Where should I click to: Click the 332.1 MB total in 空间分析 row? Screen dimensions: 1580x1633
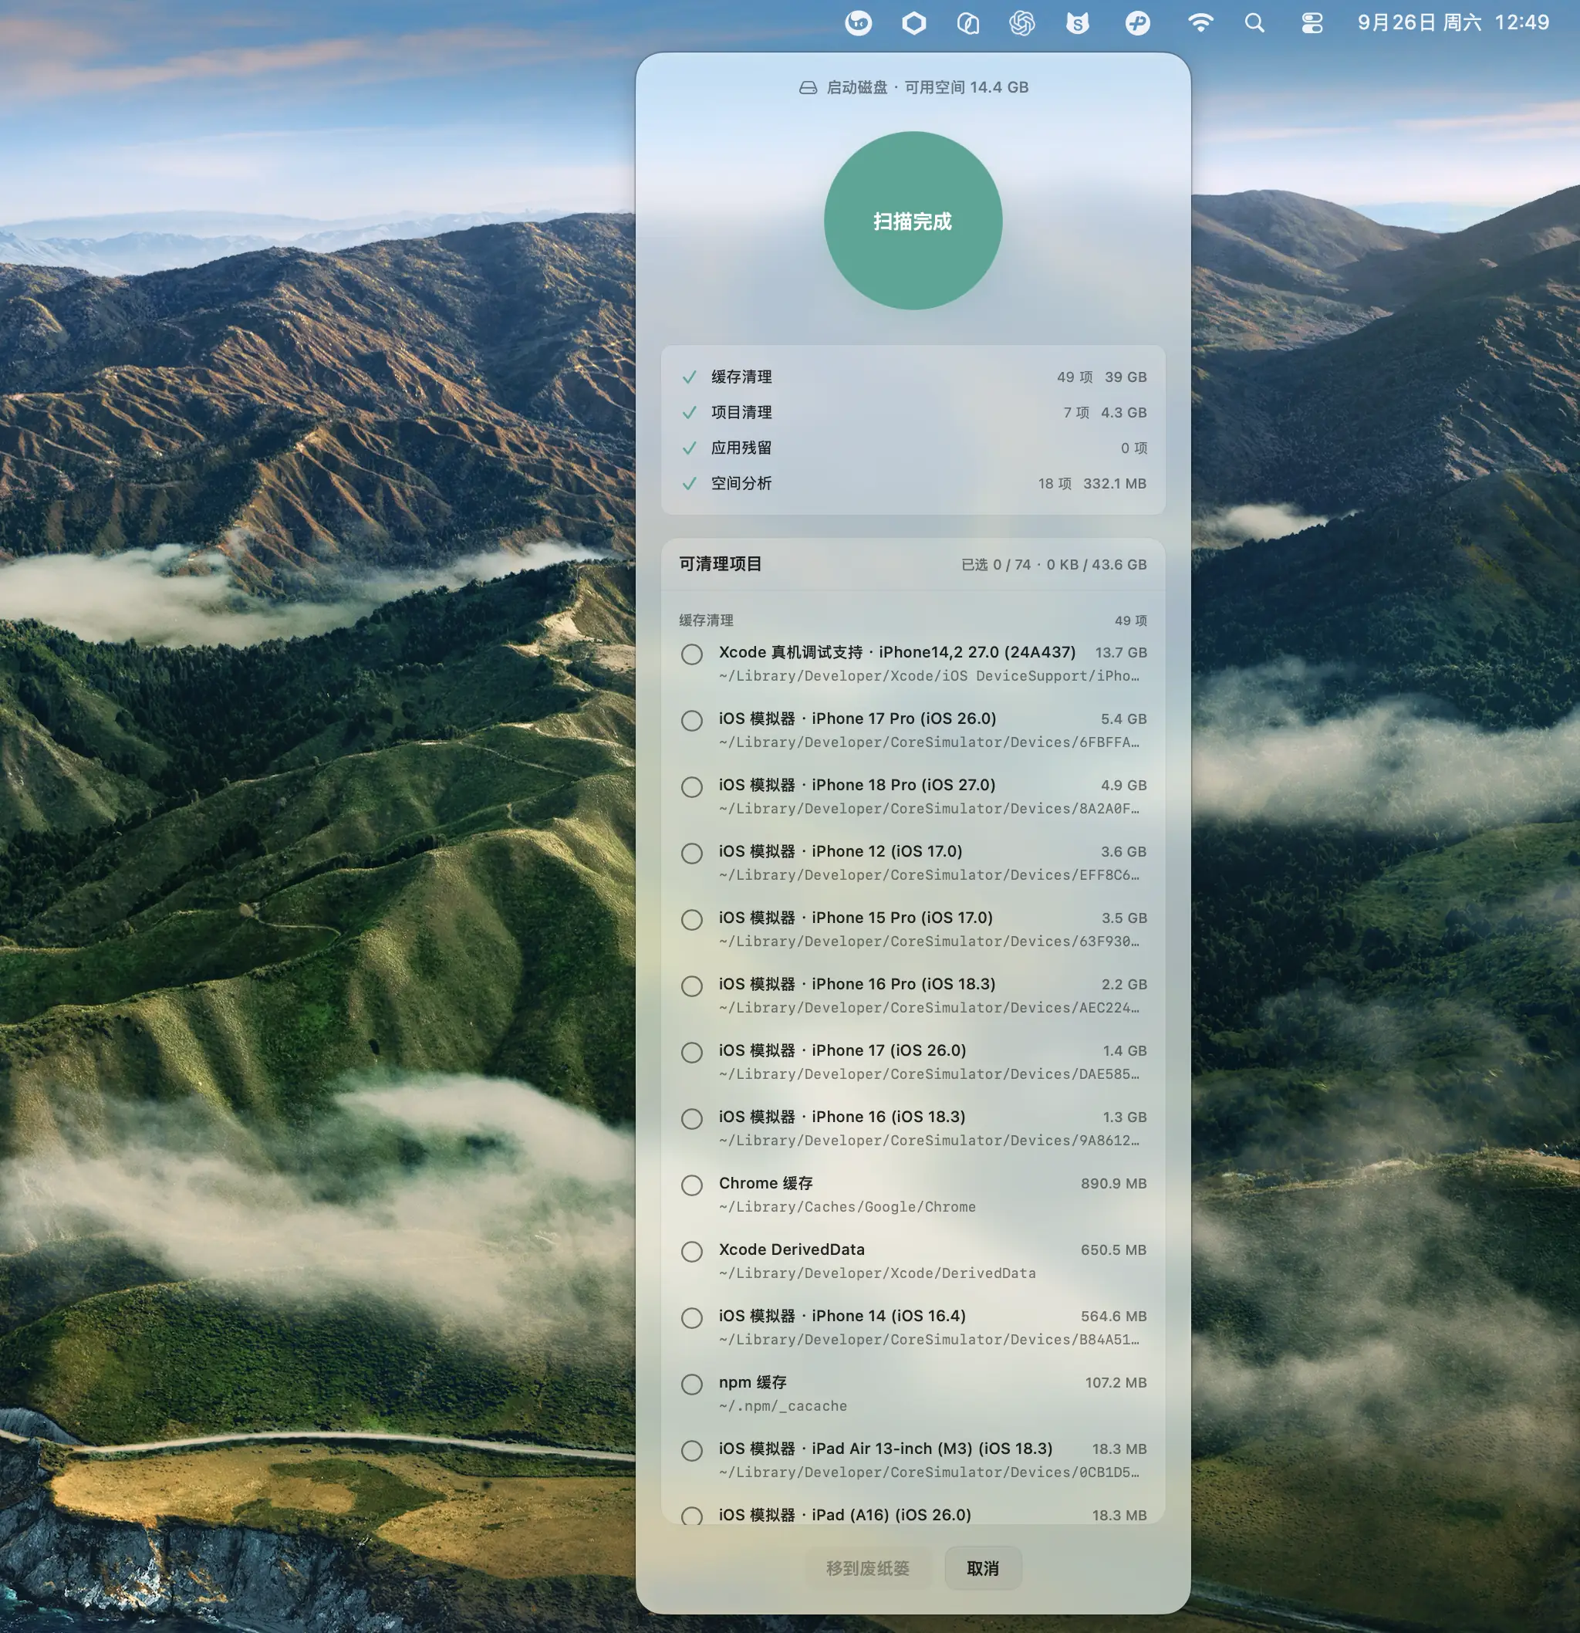pyautogui.click(x=1115, y=484)
